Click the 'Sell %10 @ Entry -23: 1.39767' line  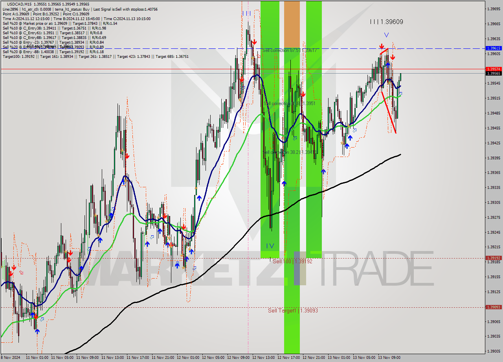[x=53, y=42]
